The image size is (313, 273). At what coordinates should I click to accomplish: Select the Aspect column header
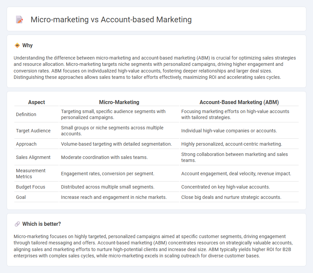coord(37,102)
